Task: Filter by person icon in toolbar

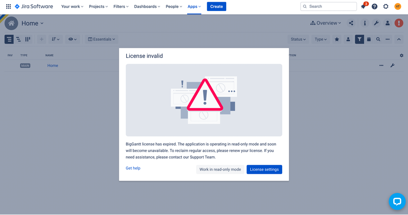Action: (348, 39)
